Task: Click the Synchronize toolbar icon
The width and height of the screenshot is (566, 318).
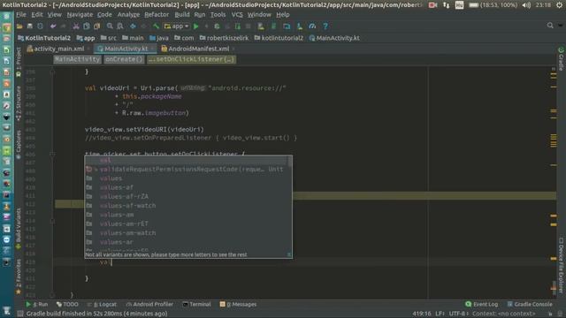Action: (40, 26)
